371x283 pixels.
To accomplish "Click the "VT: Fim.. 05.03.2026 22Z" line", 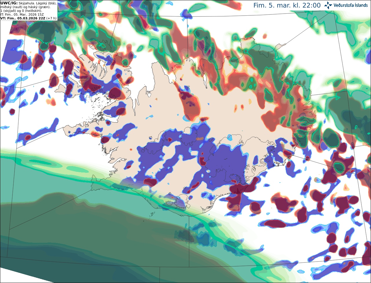I will tap(28, 18).
